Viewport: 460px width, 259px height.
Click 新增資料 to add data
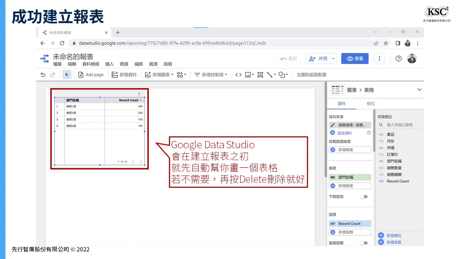point(124,75)
